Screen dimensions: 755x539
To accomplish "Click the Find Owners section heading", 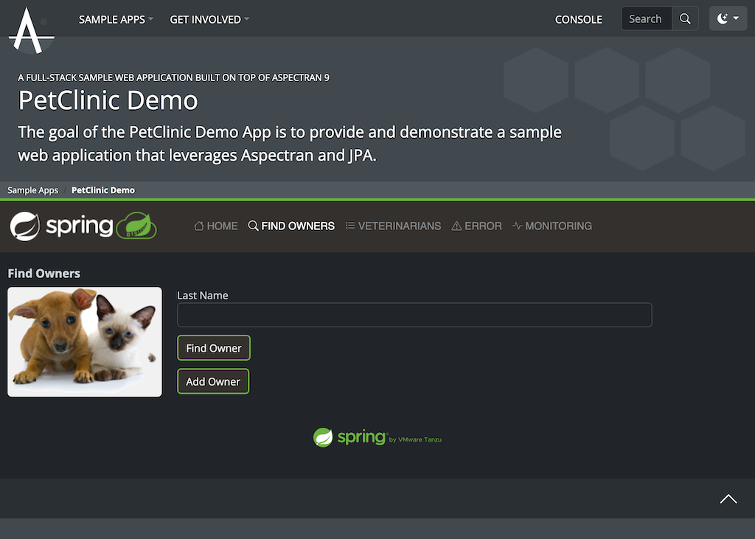I will [x=44, y=273].
